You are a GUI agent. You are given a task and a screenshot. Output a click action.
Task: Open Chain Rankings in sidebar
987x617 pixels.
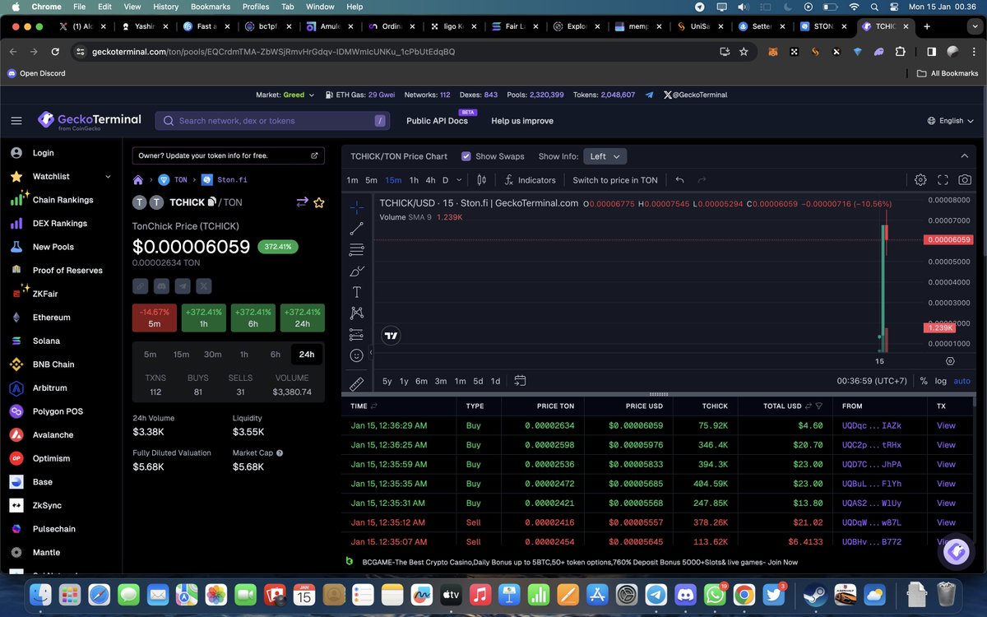tap(63, 200)
